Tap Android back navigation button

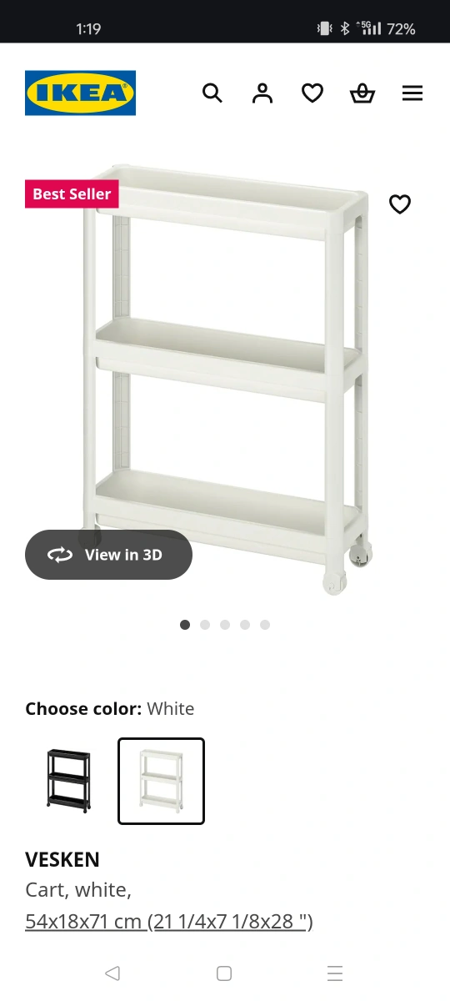click(112, 973)
